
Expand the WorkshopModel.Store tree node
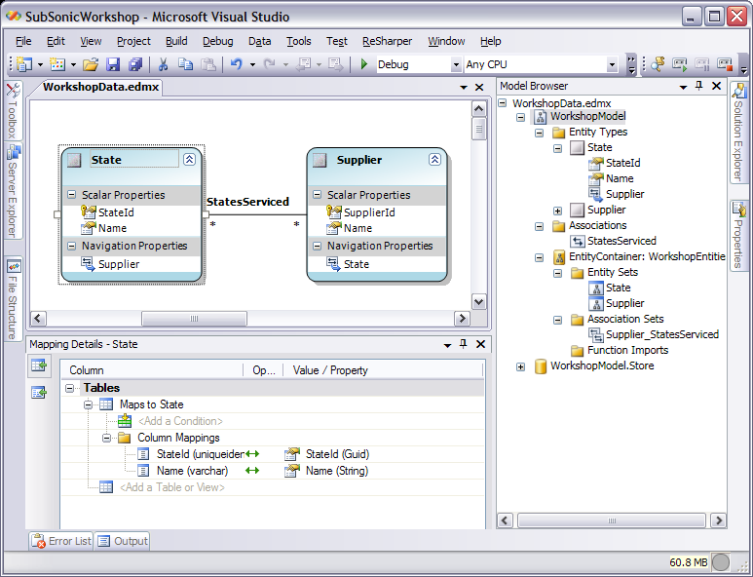tap(521, 366)
